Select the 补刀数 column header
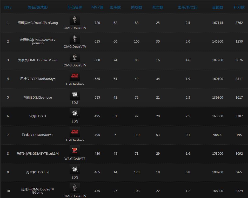Viewport: 248px width, 198px height. tap(239, 7)
